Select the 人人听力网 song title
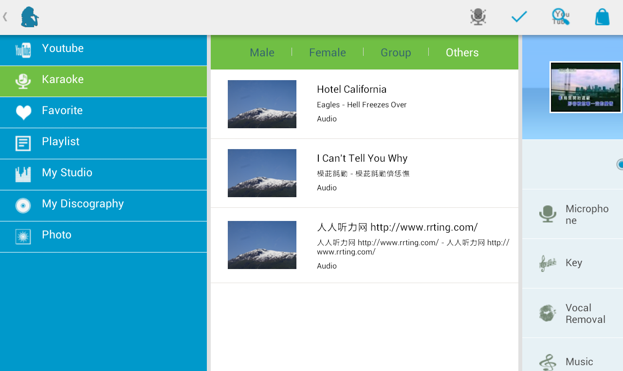623x371 pixels. pyautogui.click(x=397, y=227)
